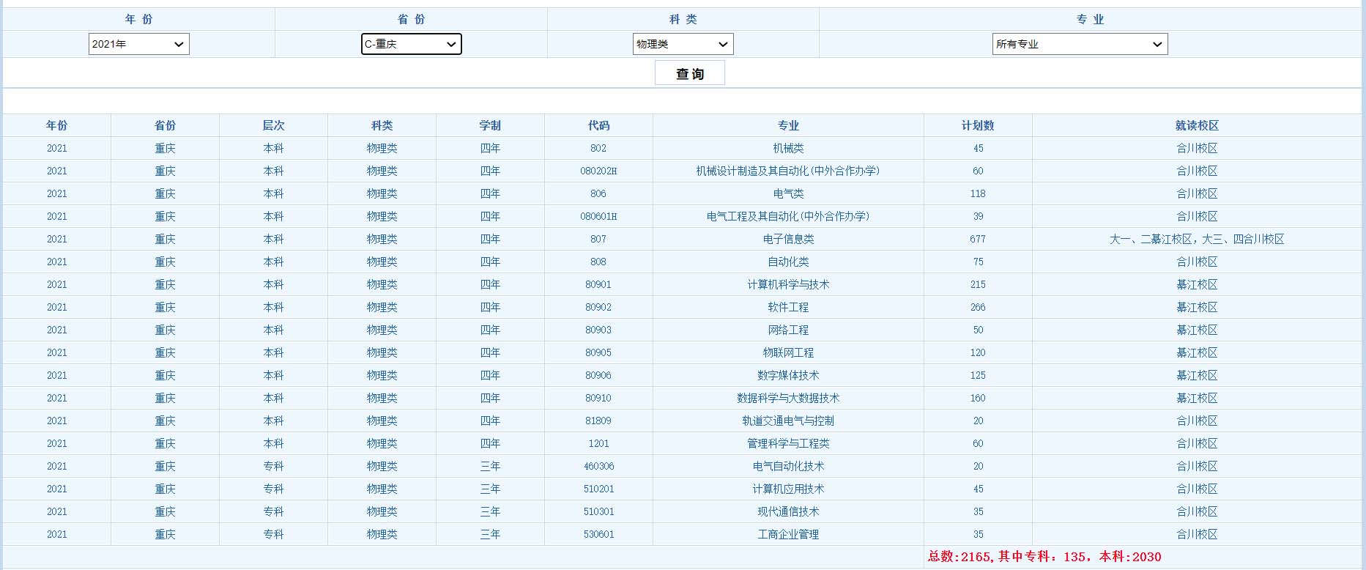Screen dimensions: 1366x570
Task: Select the major cell 网络工程
Action: (789, 330)
